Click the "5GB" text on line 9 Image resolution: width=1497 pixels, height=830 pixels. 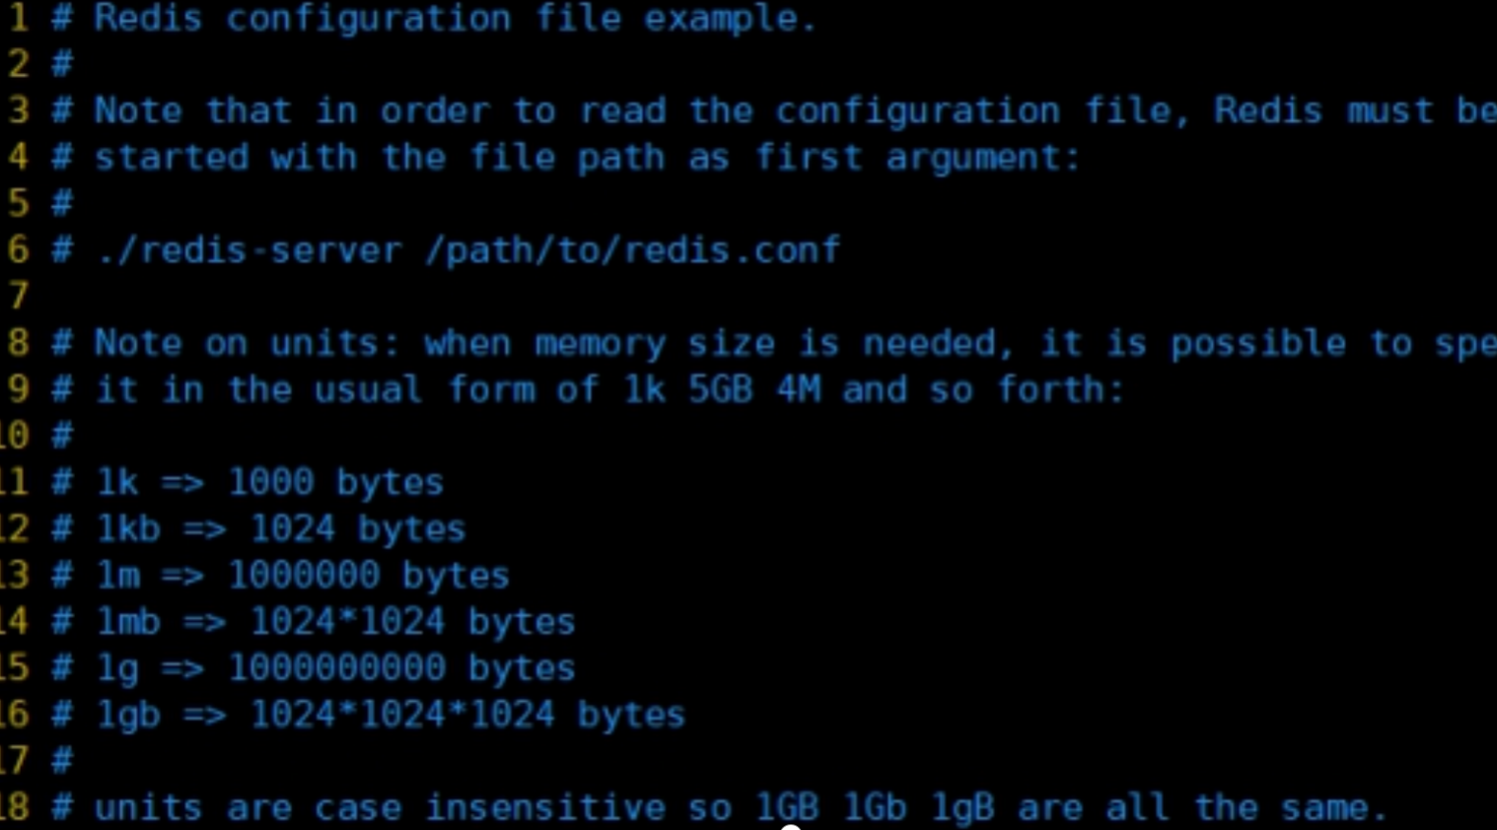[x=721, y=389]
